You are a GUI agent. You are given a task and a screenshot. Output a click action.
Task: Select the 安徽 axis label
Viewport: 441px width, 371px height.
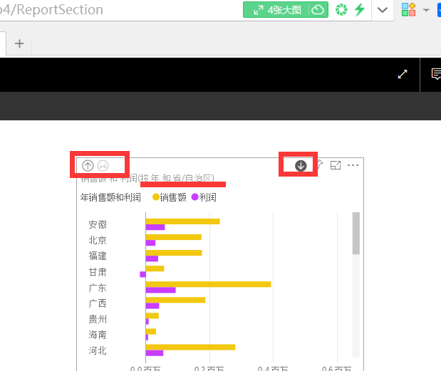(98, 224)
